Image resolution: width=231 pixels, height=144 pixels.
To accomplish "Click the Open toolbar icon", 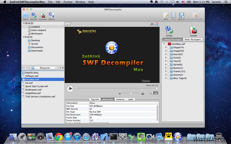I will [x=26, y=15].
